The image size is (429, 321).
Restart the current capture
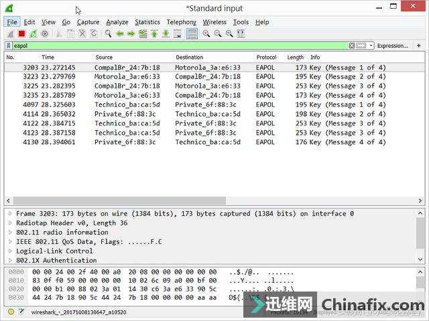pyautogui.click(x=33, y=34)
